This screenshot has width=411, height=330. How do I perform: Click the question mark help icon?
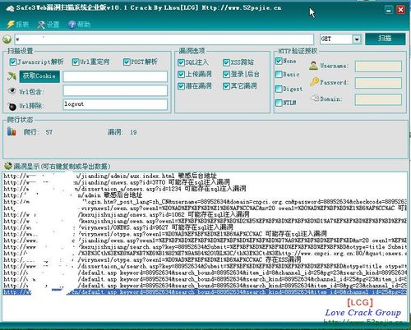click(72, 25)
